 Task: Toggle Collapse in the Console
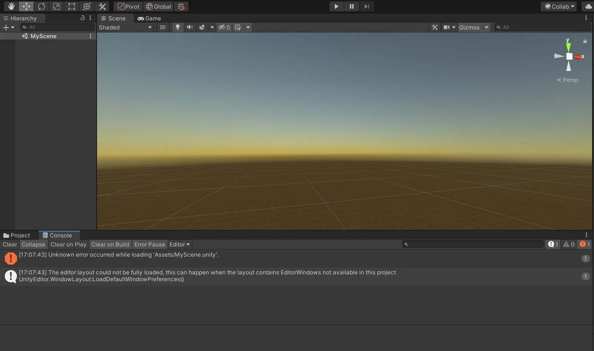pos(33,245)
